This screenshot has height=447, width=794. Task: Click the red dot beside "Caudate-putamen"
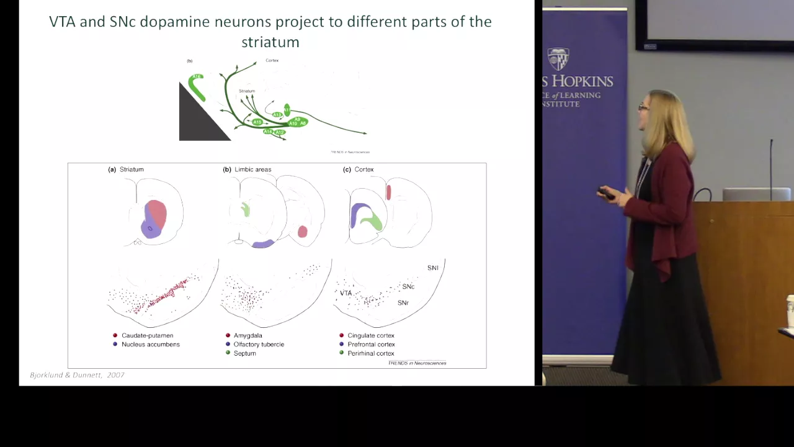tap(115, 335)
